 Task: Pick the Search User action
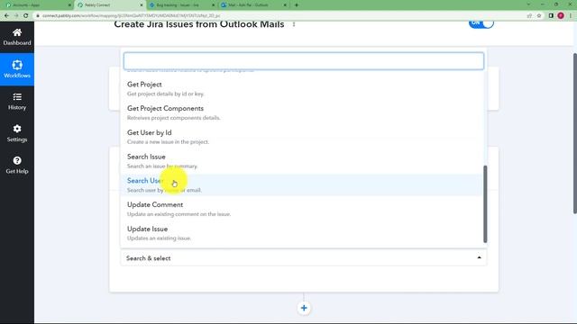coord(302,184)
